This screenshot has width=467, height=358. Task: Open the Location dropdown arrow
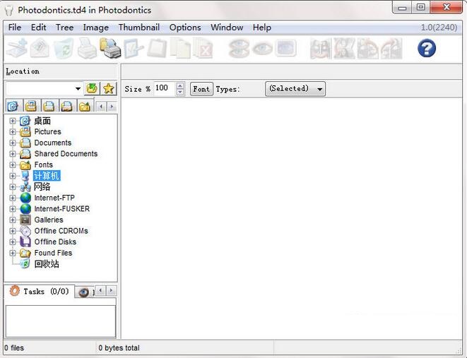click(x=78, y=89)
